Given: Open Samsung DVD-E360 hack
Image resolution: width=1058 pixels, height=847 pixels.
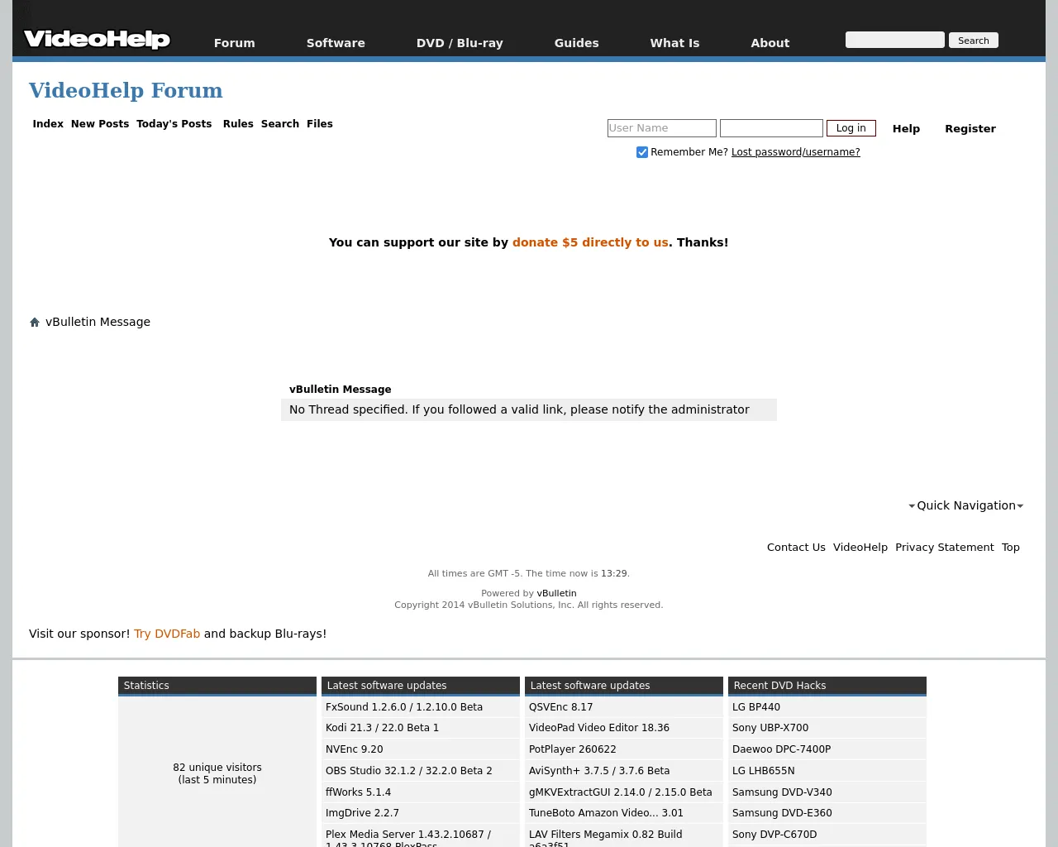Looking at the screenshot, I should pyautogui.click(x=782, y=813).
